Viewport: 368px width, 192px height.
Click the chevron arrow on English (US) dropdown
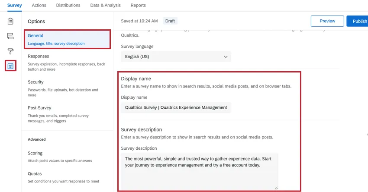226,57
